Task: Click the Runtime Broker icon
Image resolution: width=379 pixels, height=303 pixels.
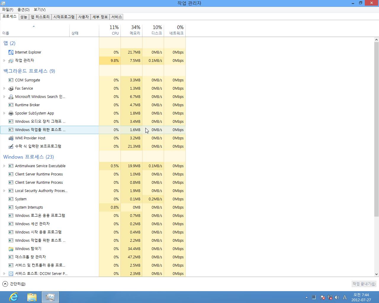Action: click(x=11, y=105)
